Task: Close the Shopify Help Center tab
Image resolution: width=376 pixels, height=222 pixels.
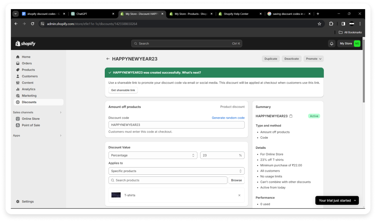Action: pyautogui.click(x=261, y=14)
